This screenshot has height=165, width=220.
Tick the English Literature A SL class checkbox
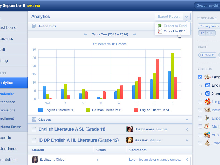(x=34, y=129)
